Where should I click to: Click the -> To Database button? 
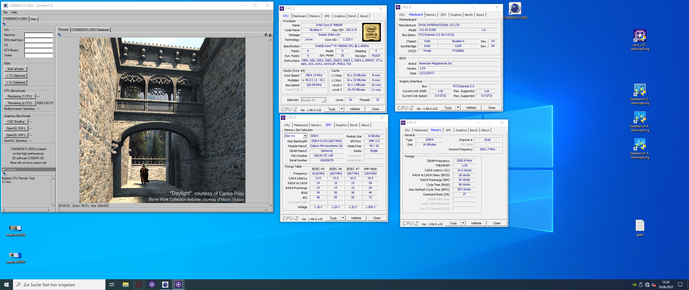click(x=16, y=82)
